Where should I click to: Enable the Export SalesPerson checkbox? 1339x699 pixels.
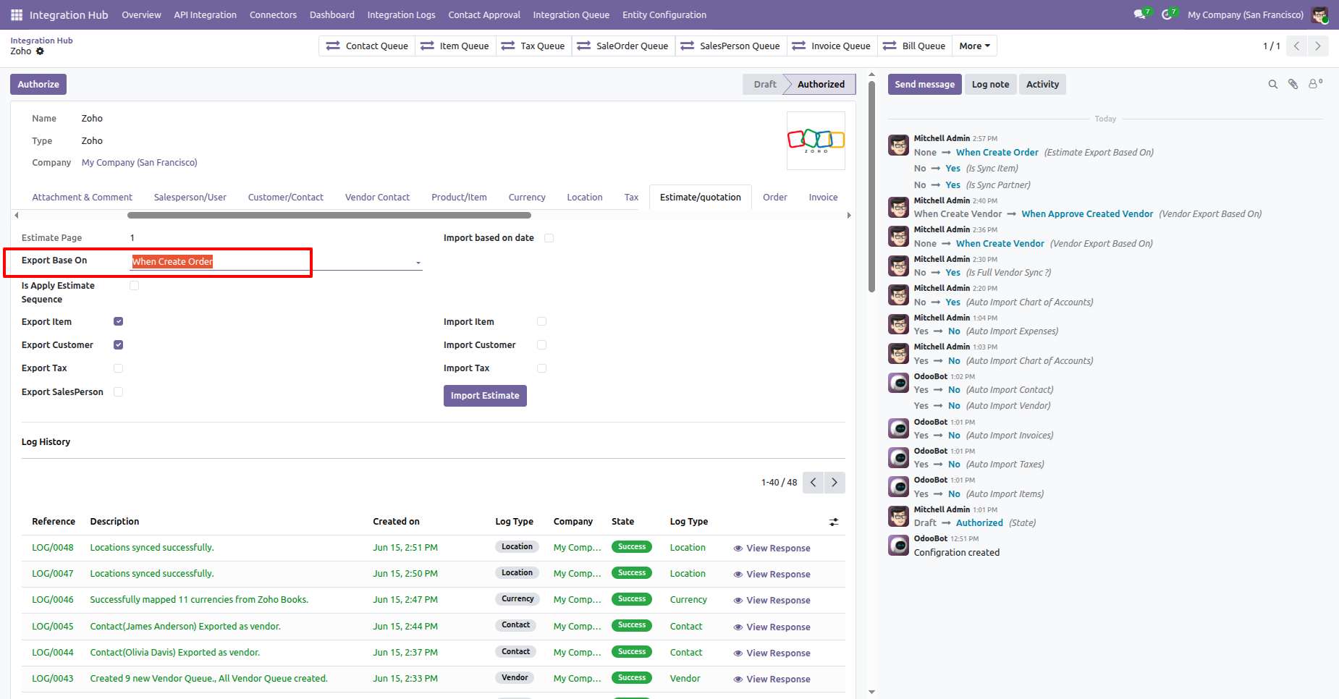coord(119,392)
